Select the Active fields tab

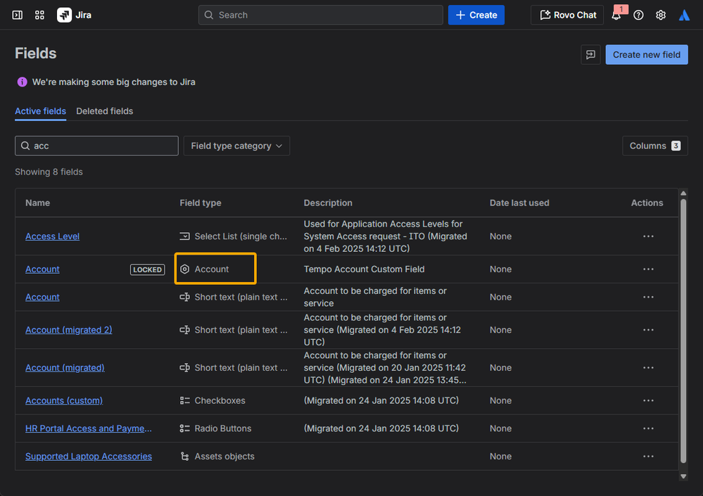[40, 111]
